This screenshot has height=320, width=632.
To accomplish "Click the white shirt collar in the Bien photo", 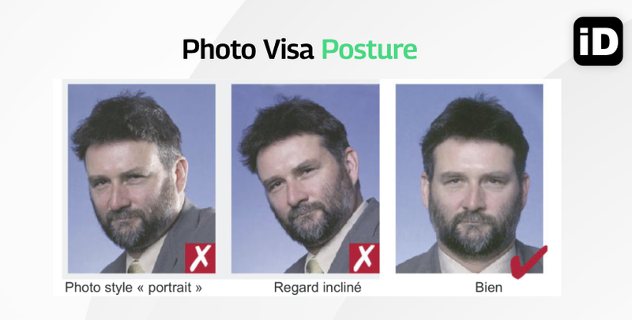I will click(x=475, y=261).
